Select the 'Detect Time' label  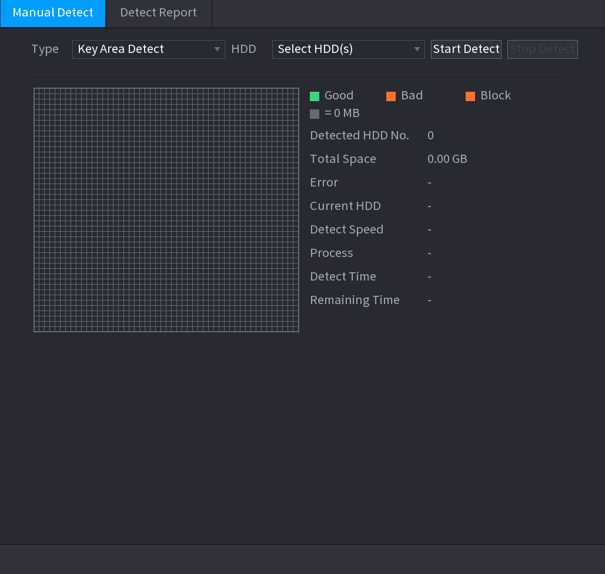(343, 277)
